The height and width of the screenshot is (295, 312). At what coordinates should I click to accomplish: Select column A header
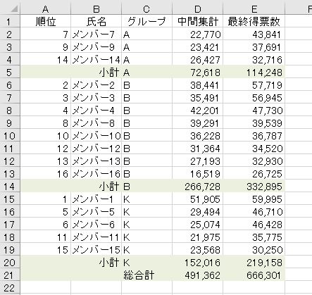[x=46, y=9]
